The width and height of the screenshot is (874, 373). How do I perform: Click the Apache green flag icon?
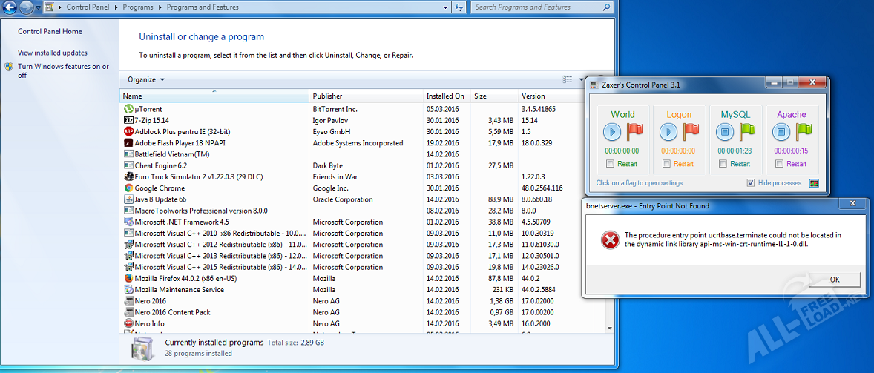click(804, 132)
